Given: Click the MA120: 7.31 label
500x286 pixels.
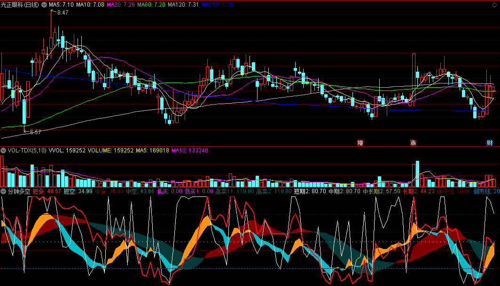Looking at the screenshot, I should point(183,5).
